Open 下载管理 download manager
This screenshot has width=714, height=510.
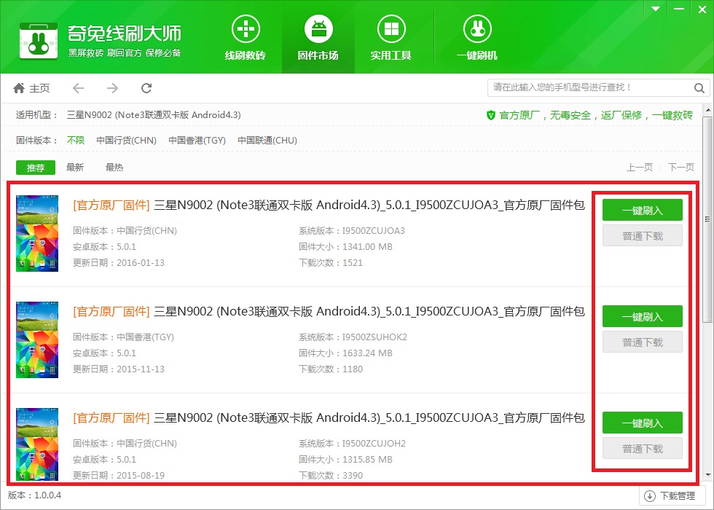coord(672,496)
